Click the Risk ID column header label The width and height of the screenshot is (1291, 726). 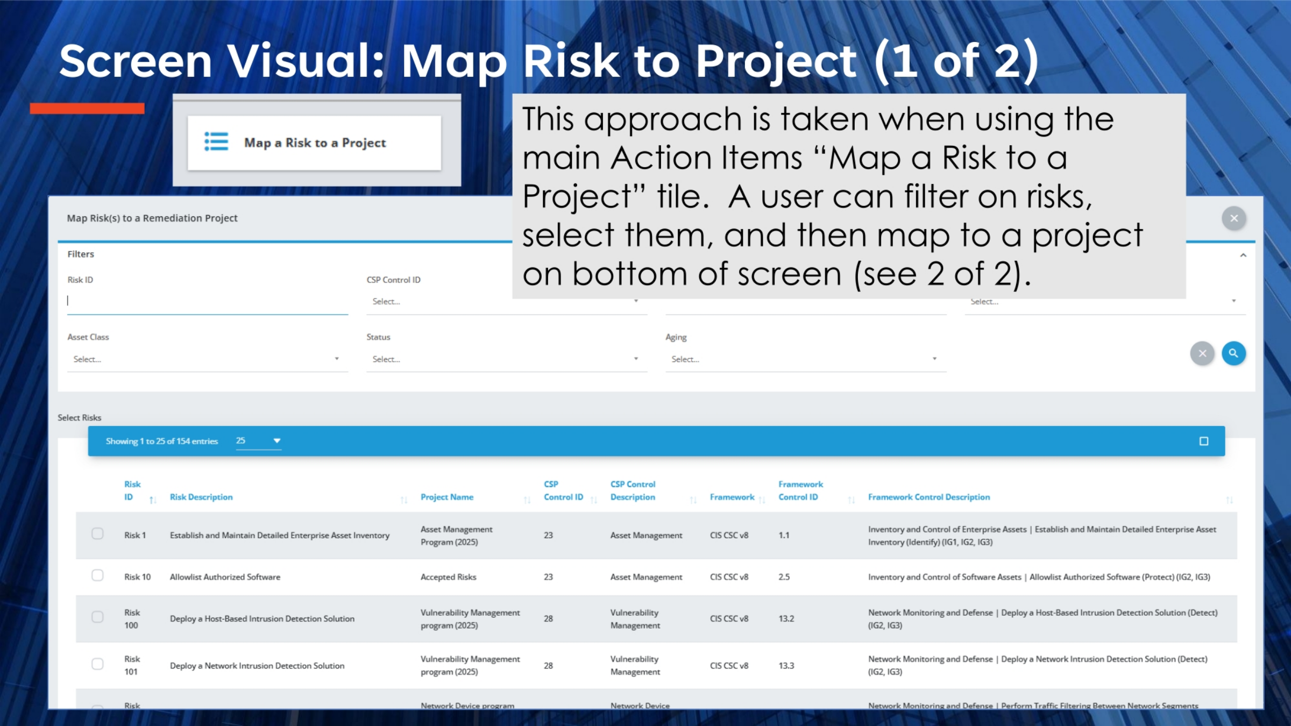tap(132, 490)
